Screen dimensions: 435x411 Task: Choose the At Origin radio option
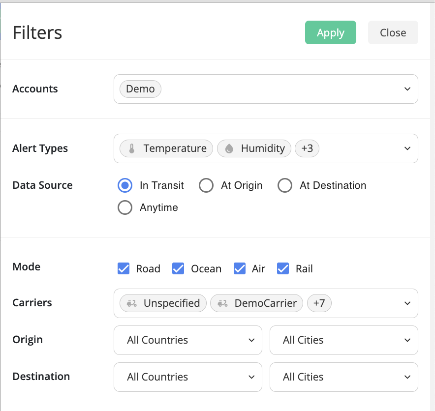pos(206,185)
